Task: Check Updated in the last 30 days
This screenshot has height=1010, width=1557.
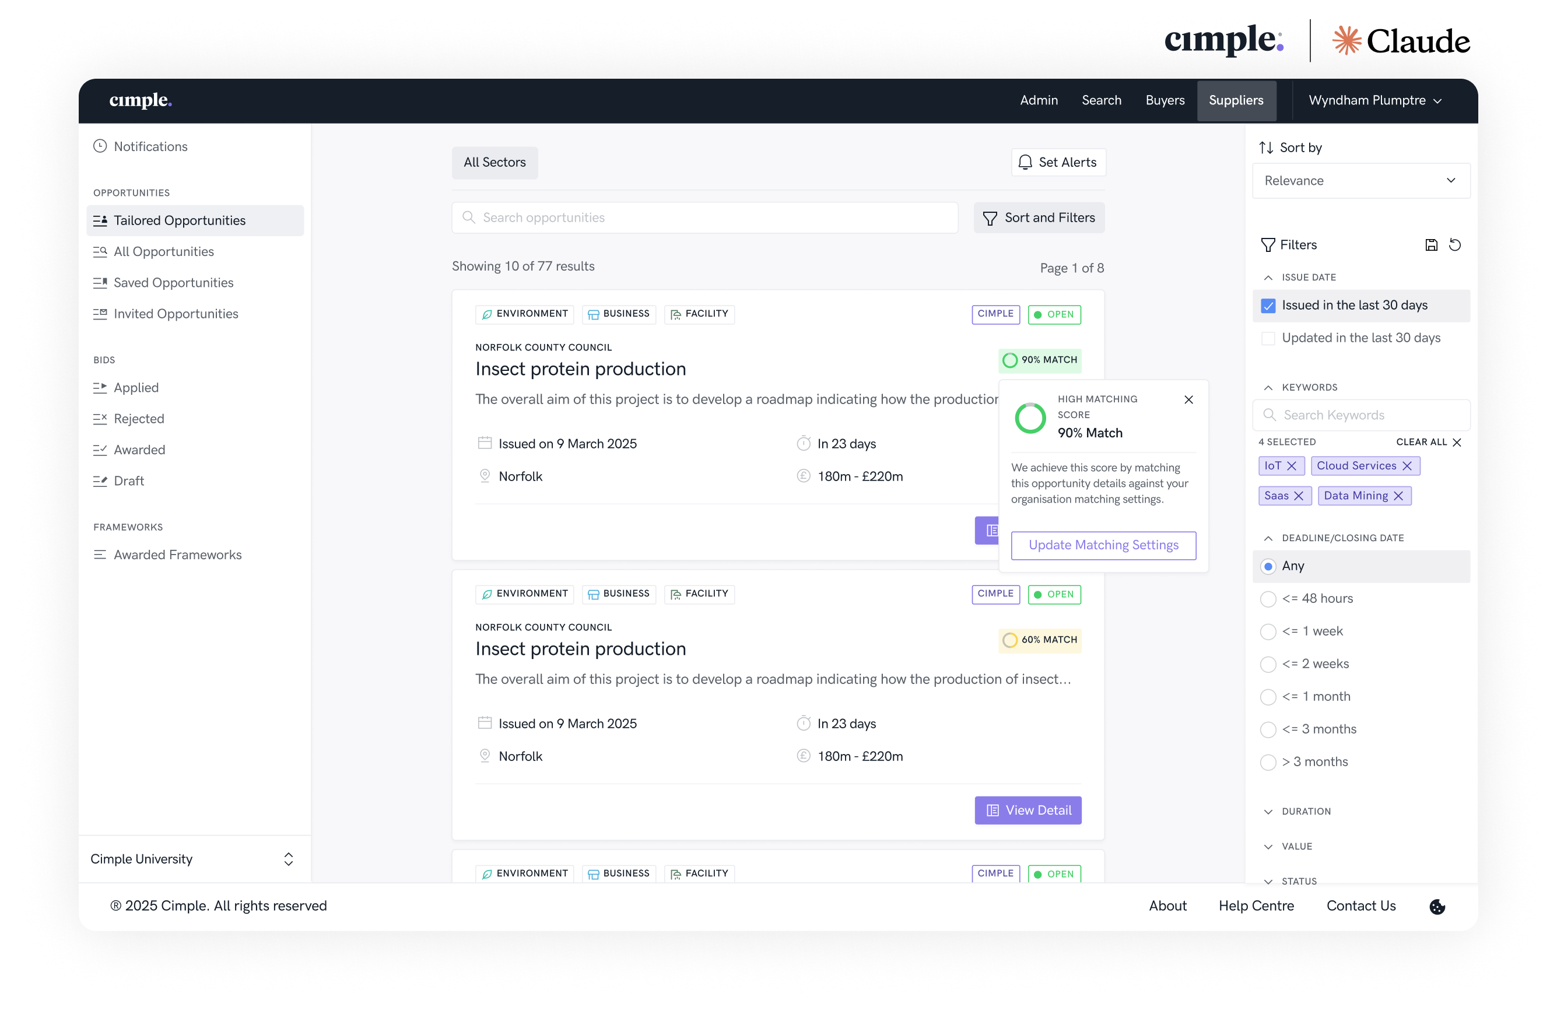Action: coord(1268,338)
